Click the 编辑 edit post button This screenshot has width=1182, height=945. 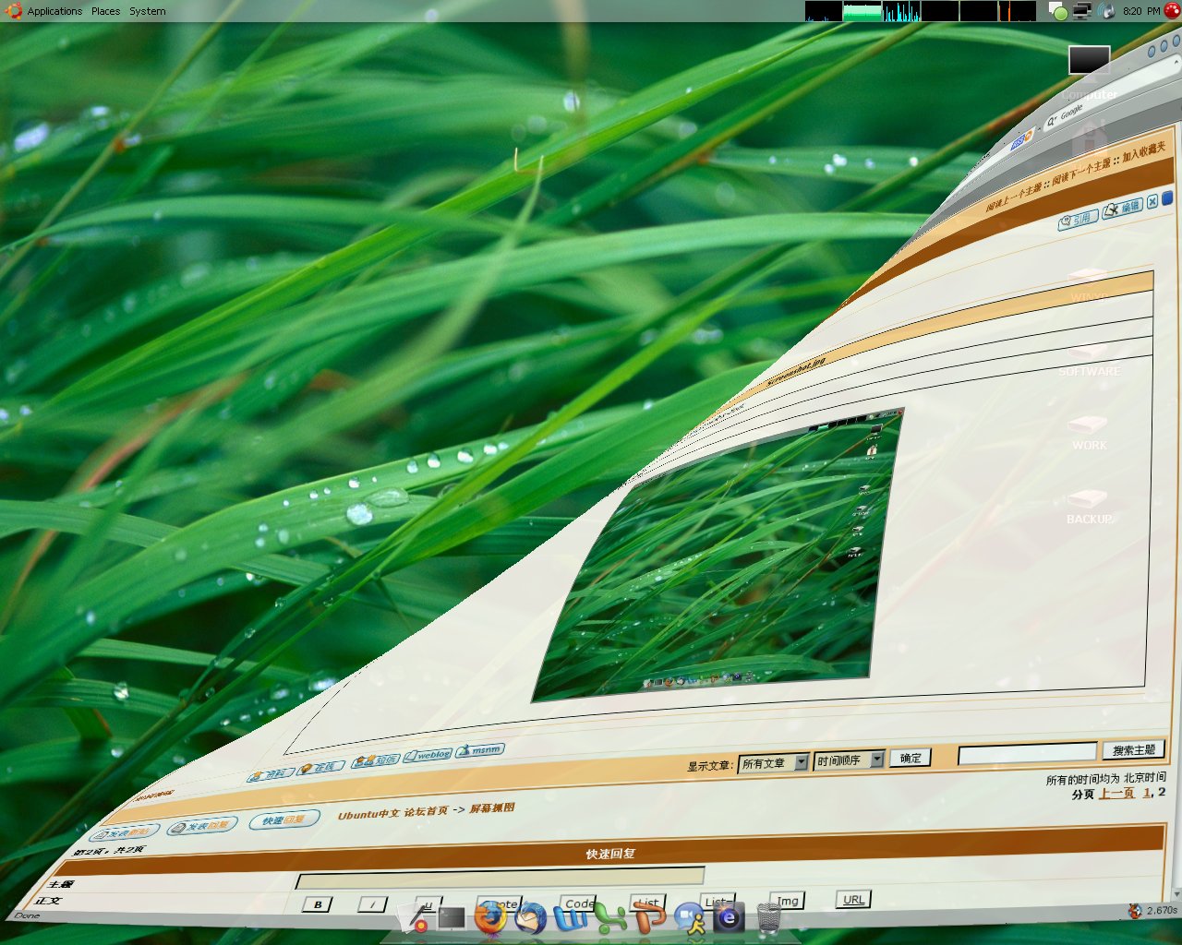click(x=1123, y=209)
